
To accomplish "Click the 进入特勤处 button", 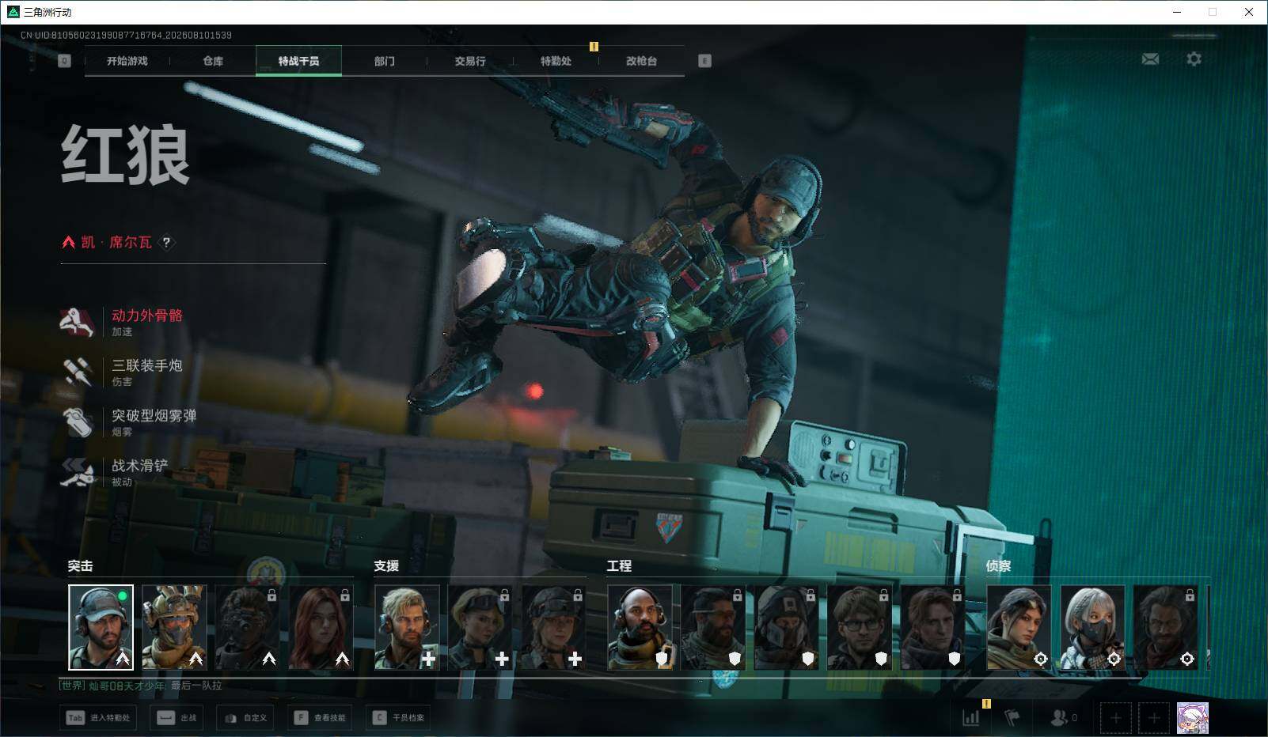I will (98, 717).
